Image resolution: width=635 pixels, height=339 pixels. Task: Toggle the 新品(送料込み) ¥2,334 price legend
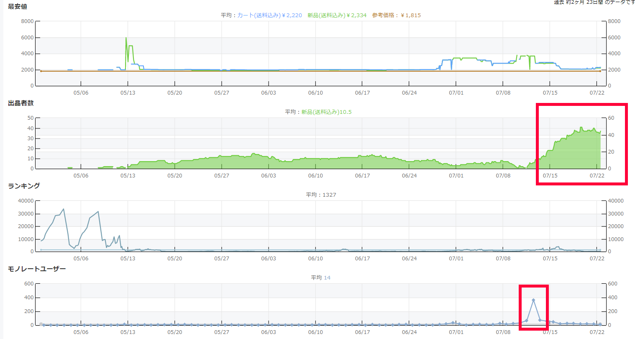[x=337, y=15]
